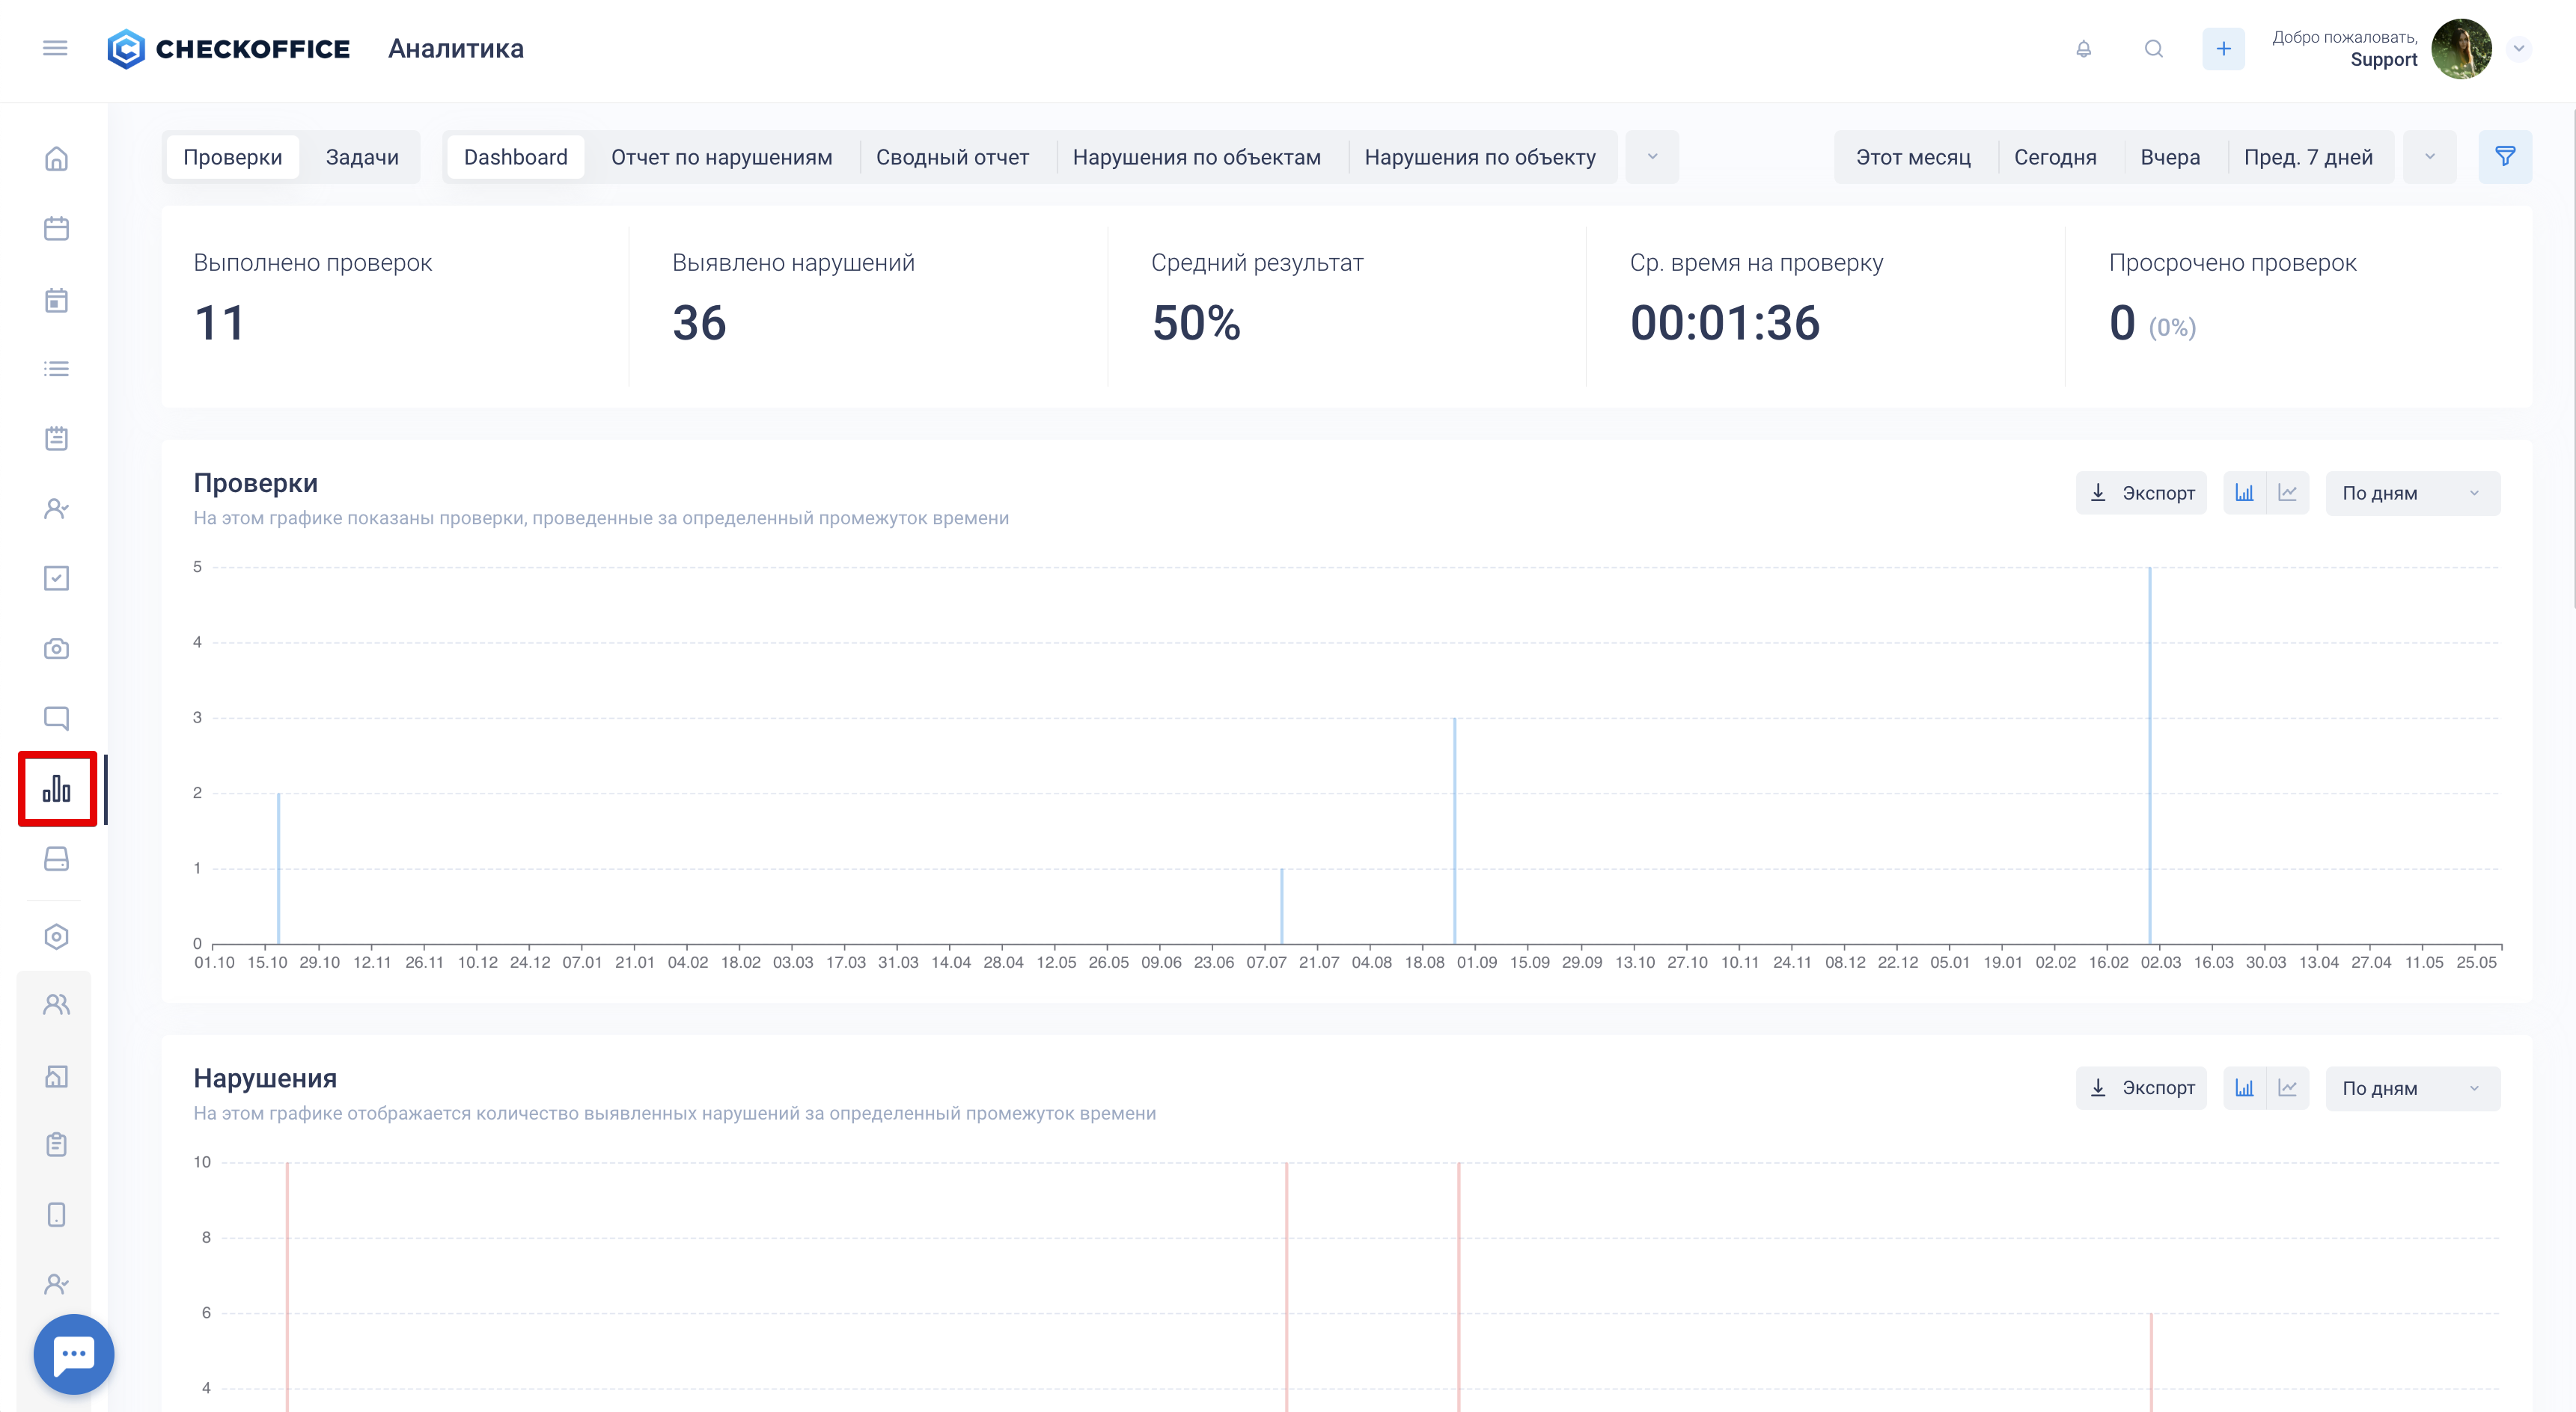
Task: Click the hamburger menu icon
Action: (x=55, y=48)
